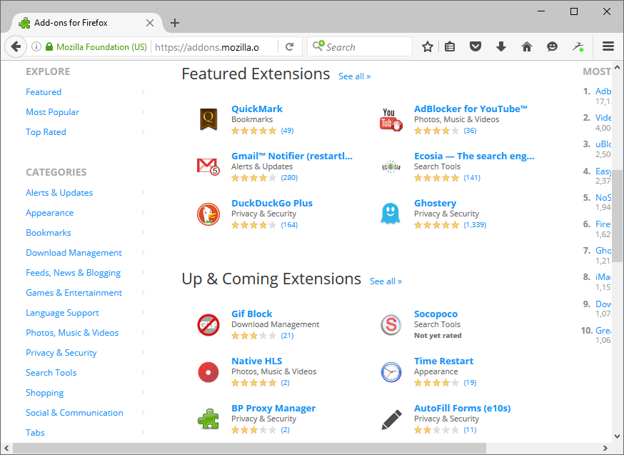Open the Feeds, News & Blogging category
624x455 pixels.
click(x=74, y=273)
